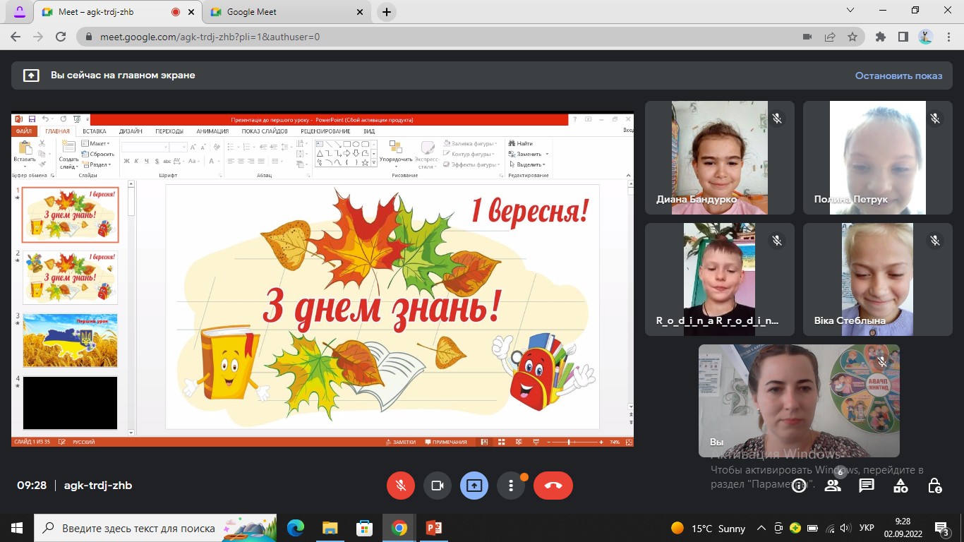Open host controls lock icon
The height and width of the screenshot is (542, 964).
pyautogui.click(x=935, y=486)
